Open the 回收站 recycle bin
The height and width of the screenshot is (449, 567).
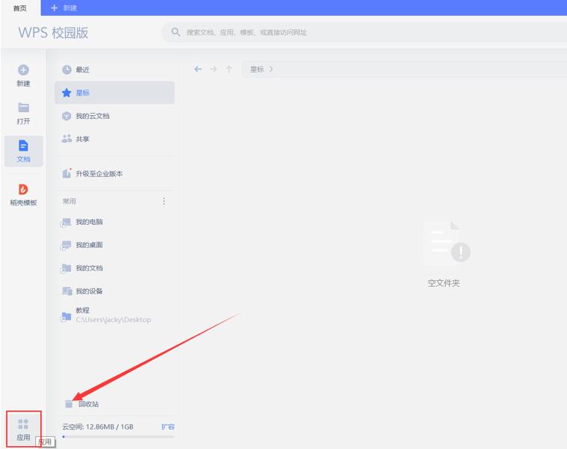[82, 404]
